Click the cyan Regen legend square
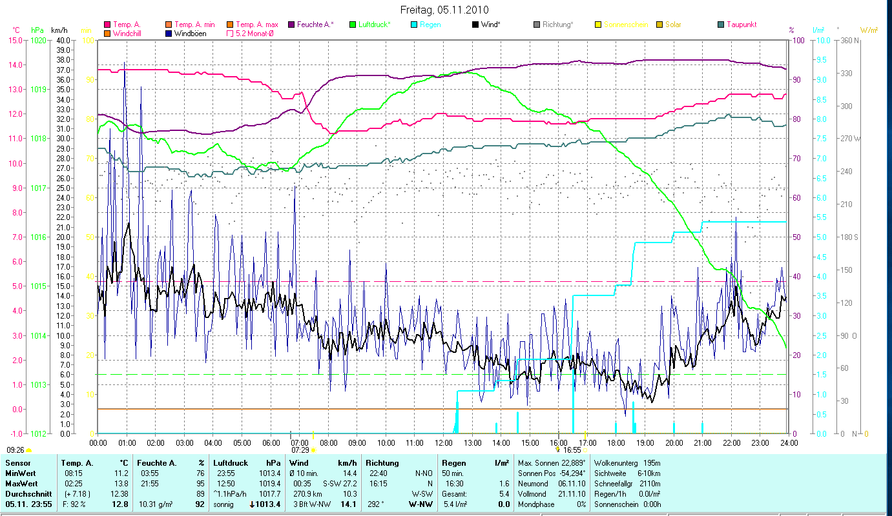 coord(414,25)
